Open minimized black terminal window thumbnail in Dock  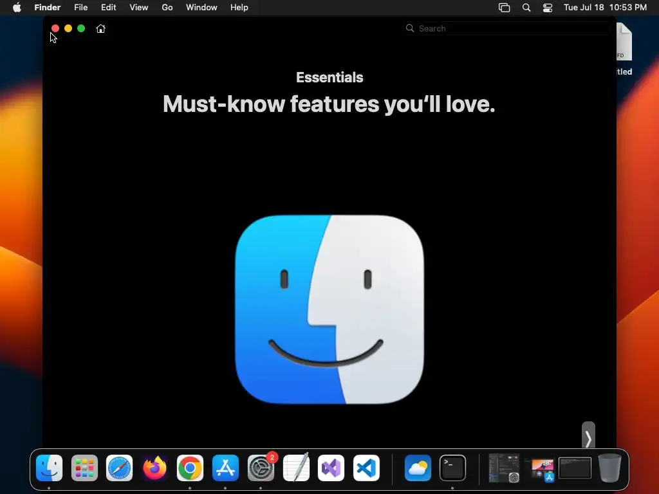click(575, 468)
